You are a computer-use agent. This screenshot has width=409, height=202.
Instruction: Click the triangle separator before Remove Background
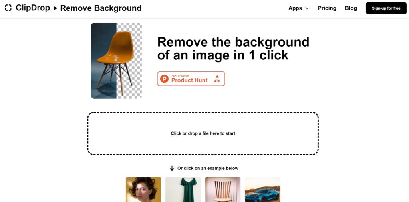tap(55, 8)
